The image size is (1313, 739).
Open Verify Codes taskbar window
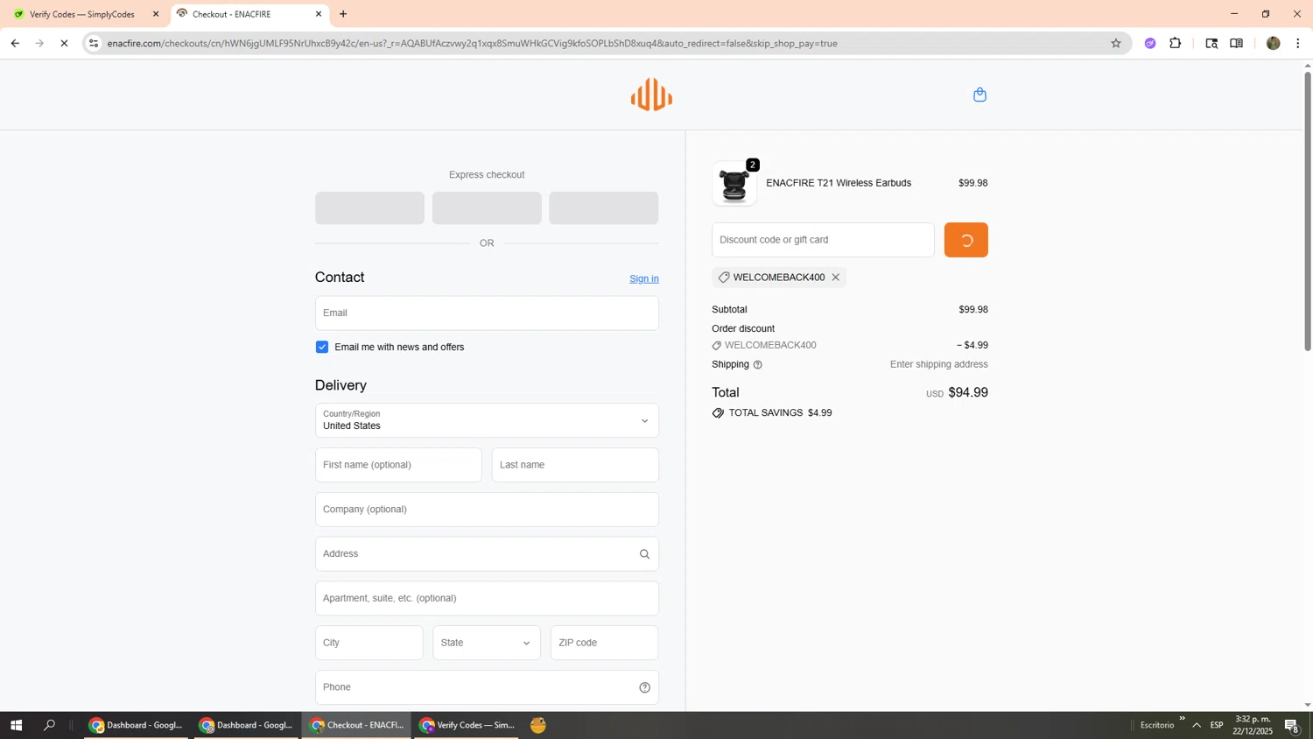click(467, 725)
